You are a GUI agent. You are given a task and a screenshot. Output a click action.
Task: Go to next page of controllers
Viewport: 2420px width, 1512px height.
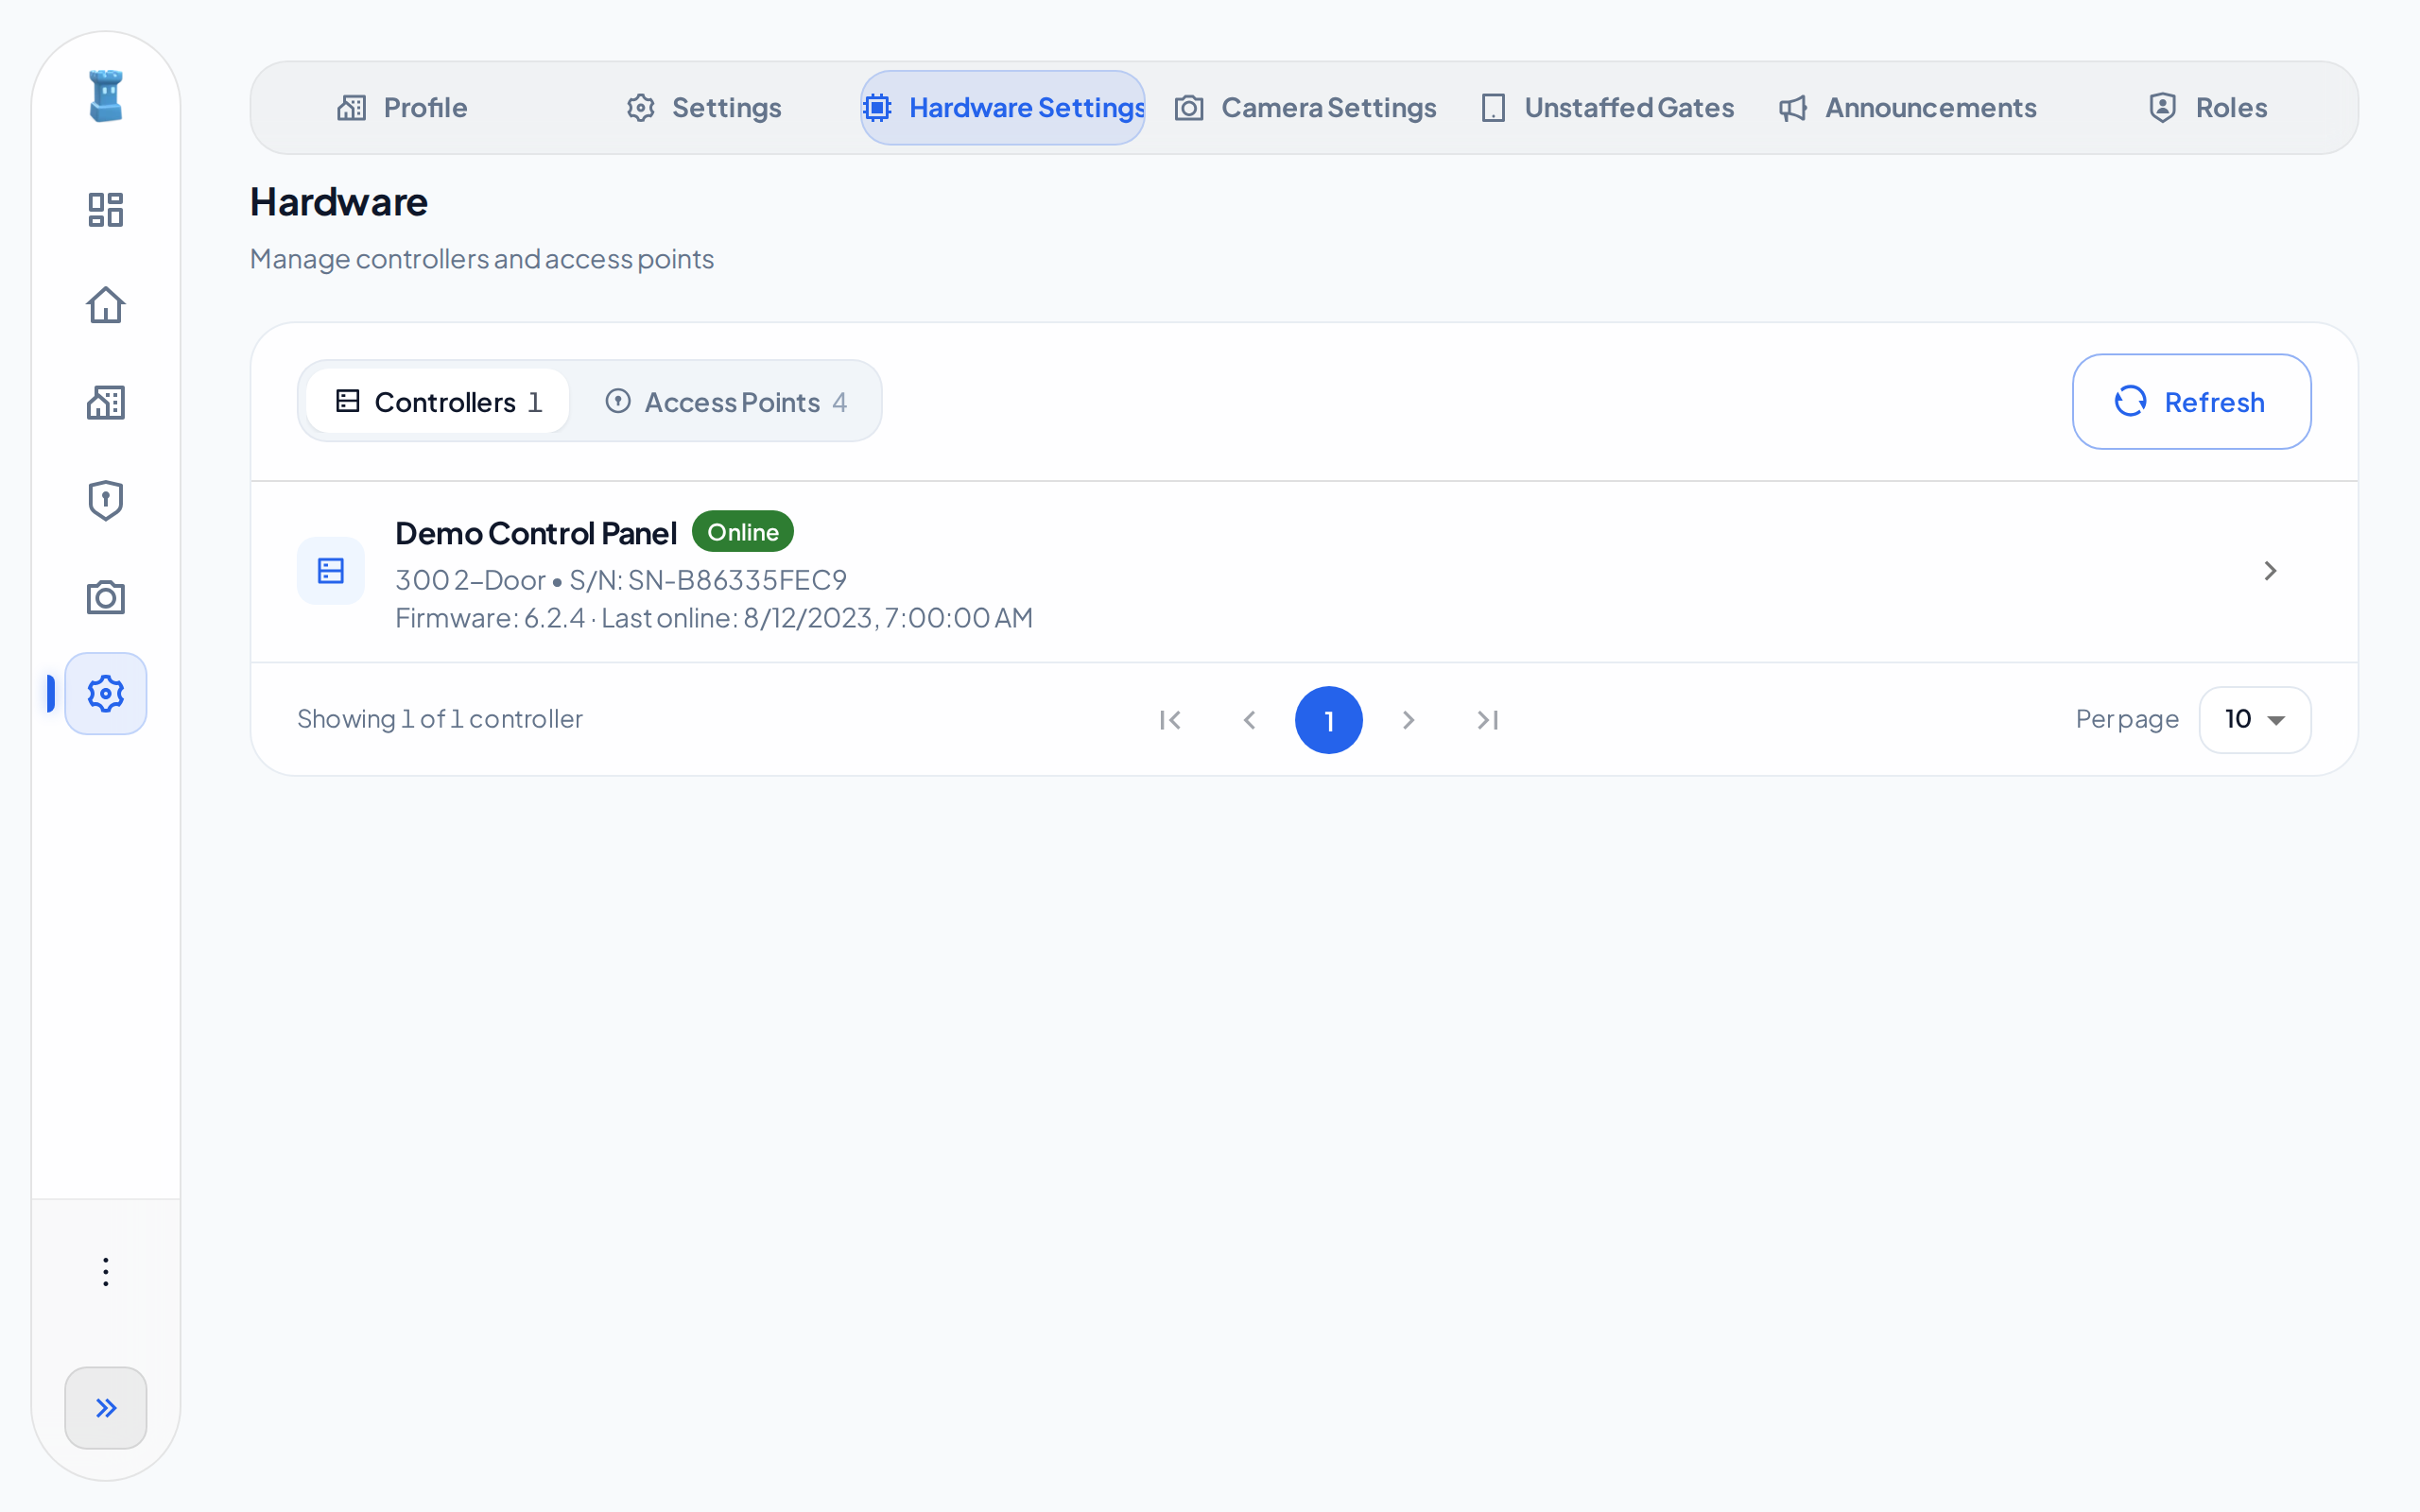1408,720
